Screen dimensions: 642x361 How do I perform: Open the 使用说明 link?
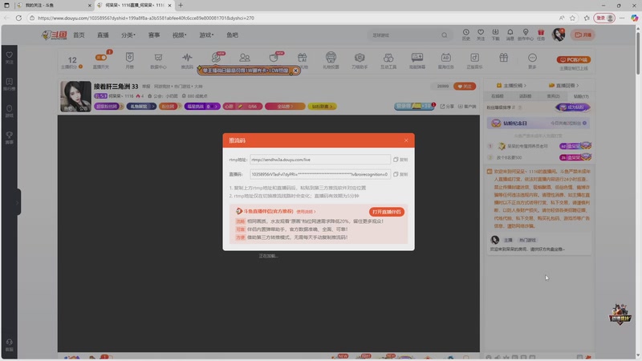306,212
